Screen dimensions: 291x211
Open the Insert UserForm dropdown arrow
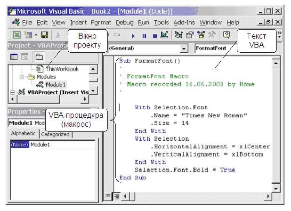[x=36, y=35]
